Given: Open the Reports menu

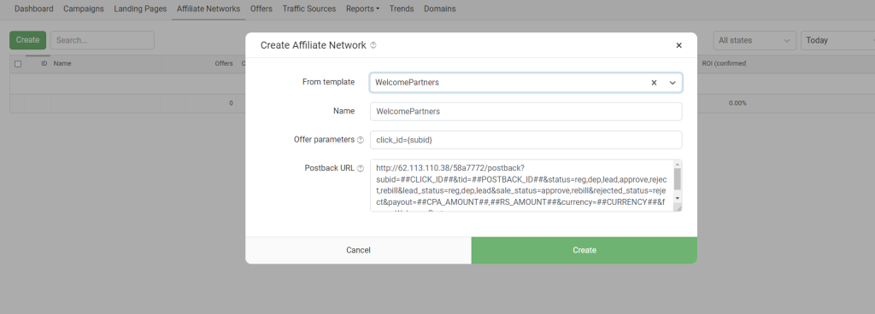Looking at the screenshot, I should tap(362, 9).
